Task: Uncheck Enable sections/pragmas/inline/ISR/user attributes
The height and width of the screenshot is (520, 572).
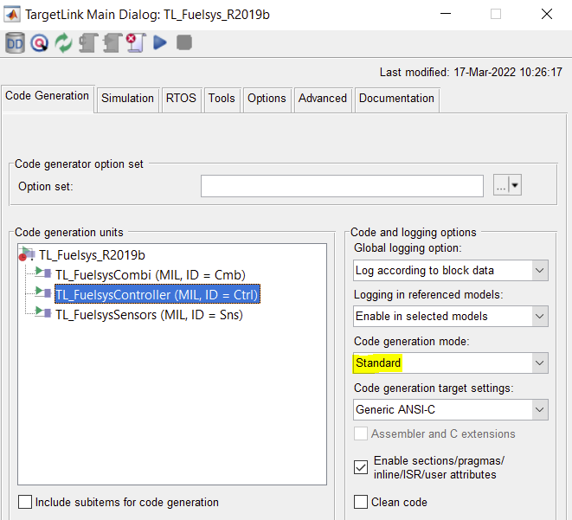Action: (x=361, y=467)
